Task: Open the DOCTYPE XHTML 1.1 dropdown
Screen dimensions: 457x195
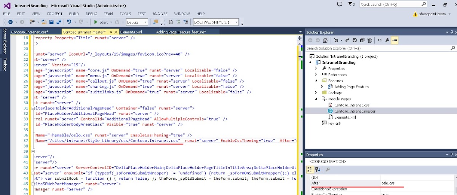Action: (x=216, y=22)
